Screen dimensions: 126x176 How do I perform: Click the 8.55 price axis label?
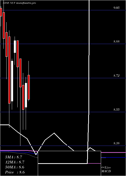[x=116, y=110]
